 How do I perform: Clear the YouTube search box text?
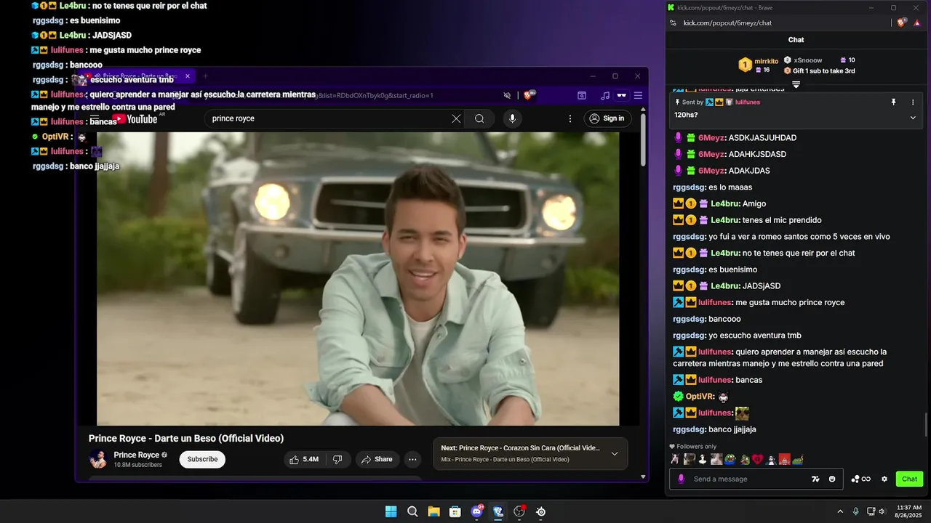click(456, 118)
